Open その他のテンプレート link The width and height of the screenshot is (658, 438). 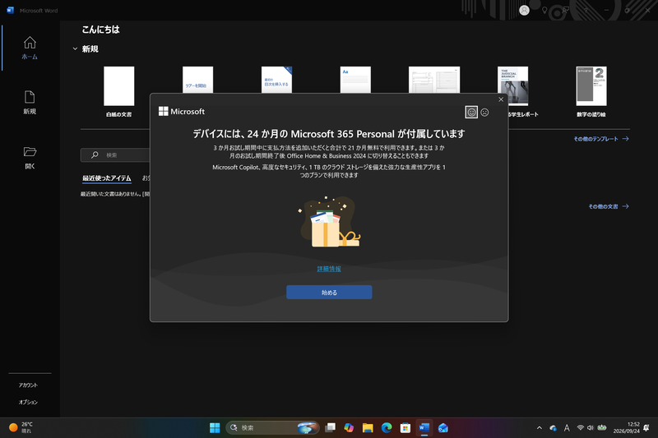coord(601,139)
